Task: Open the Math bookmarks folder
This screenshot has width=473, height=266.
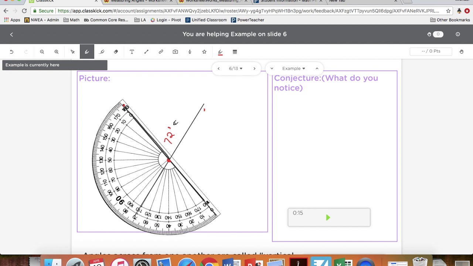Action: (x=72, y=20)
